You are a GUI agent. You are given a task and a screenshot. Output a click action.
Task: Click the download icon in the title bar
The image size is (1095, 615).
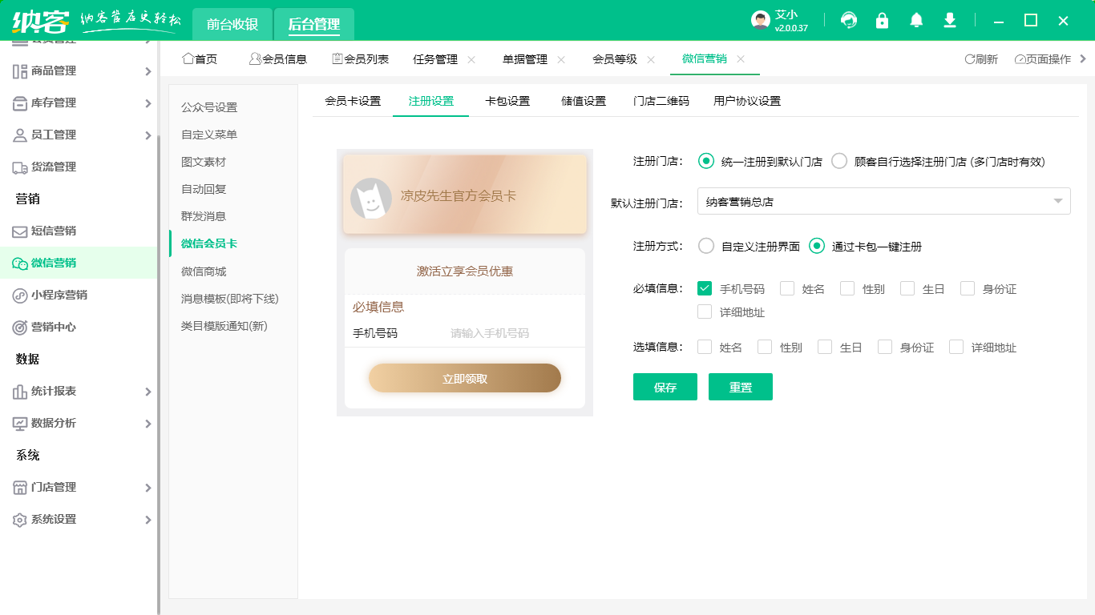pos(949,20)
